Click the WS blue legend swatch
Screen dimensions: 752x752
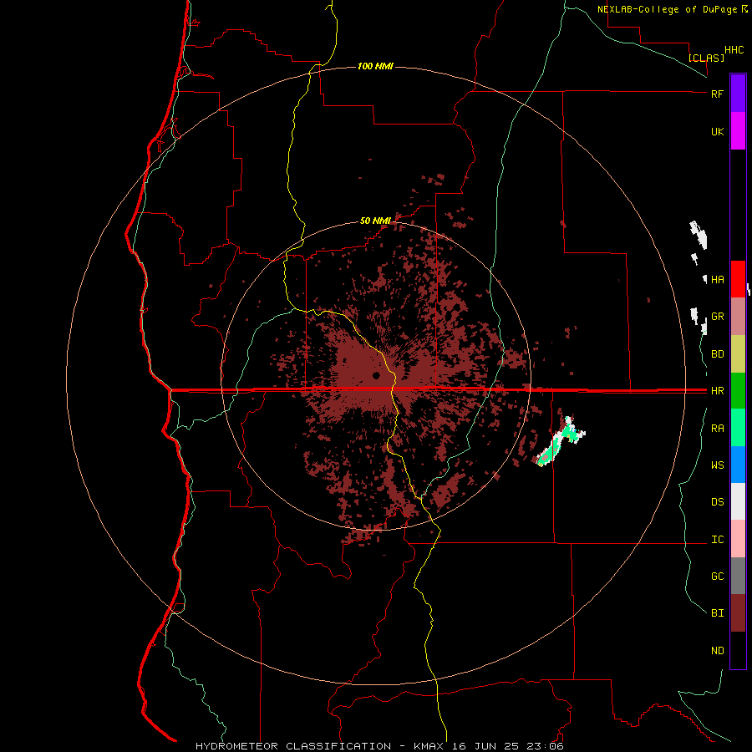point(738,465)
